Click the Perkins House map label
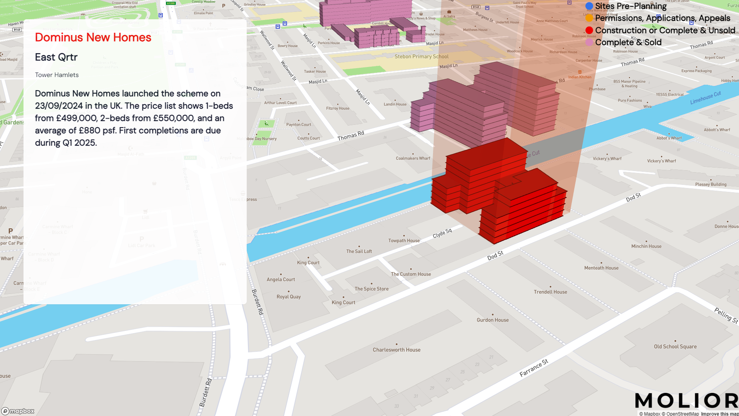The image size is (739, 416). [x=329, y=43]
